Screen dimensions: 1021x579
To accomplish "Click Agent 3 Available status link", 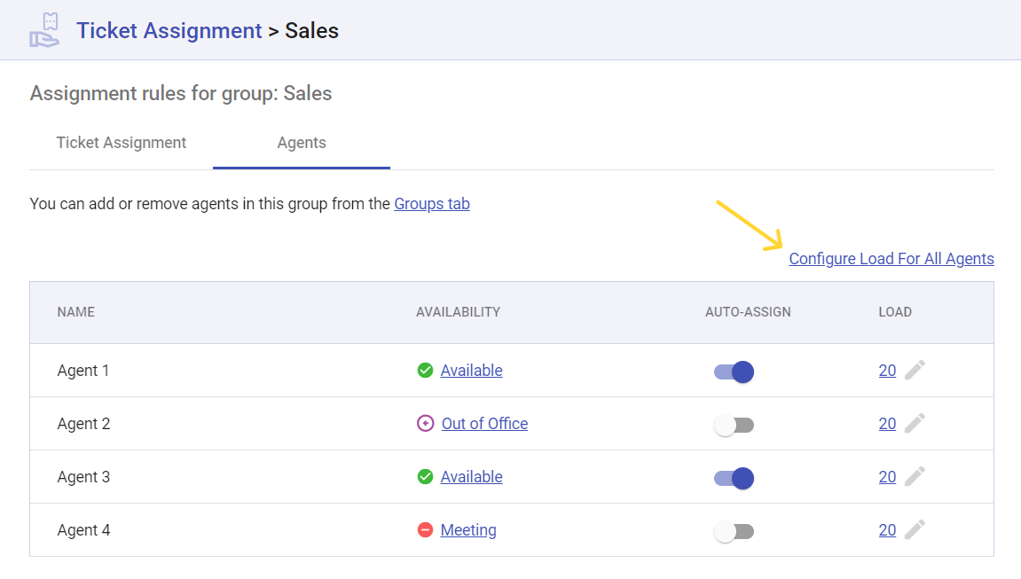I will (471, 477).
